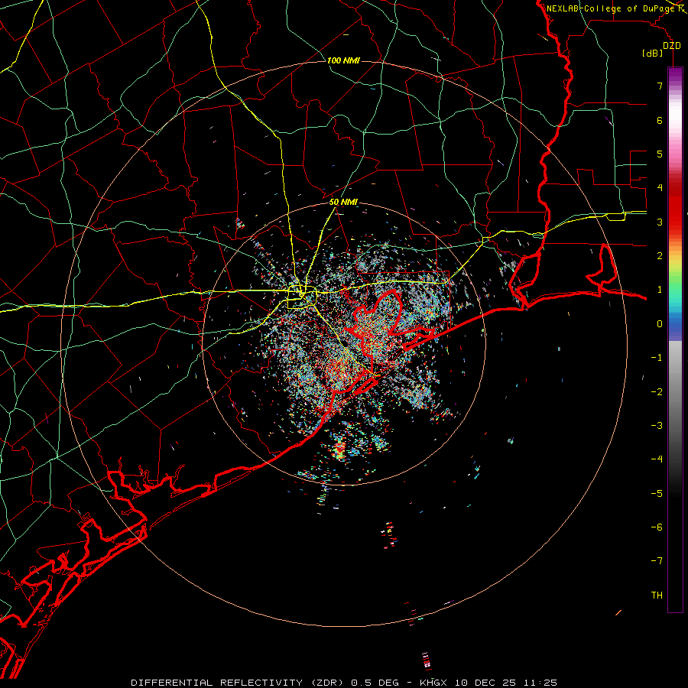Click "DIFFERENTIAL REFLECTIVITY" in the bottom caption
Screen dimensions: 688x688
(x=216, y=683)
